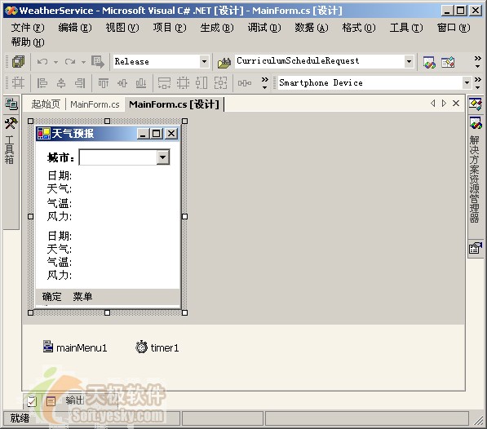
Task: Click the Redo toolbar icon
Action: coord(70,62)
